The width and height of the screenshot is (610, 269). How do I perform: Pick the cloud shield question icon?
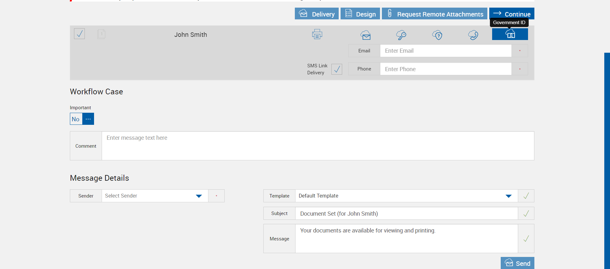coord(437,35)
